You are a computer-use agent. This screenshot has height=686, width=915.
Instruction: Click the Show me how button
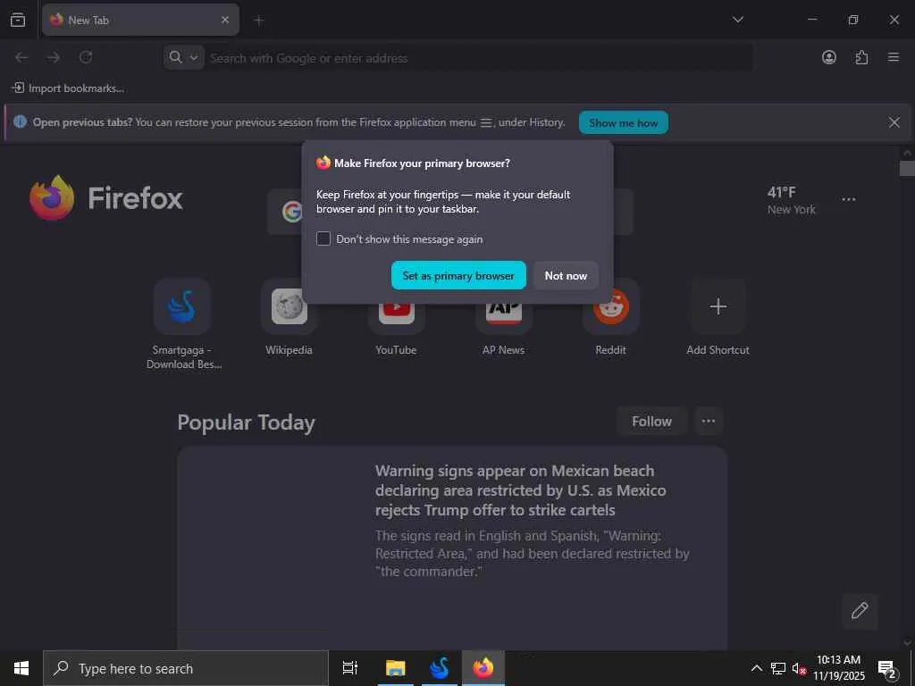(623, 122)
